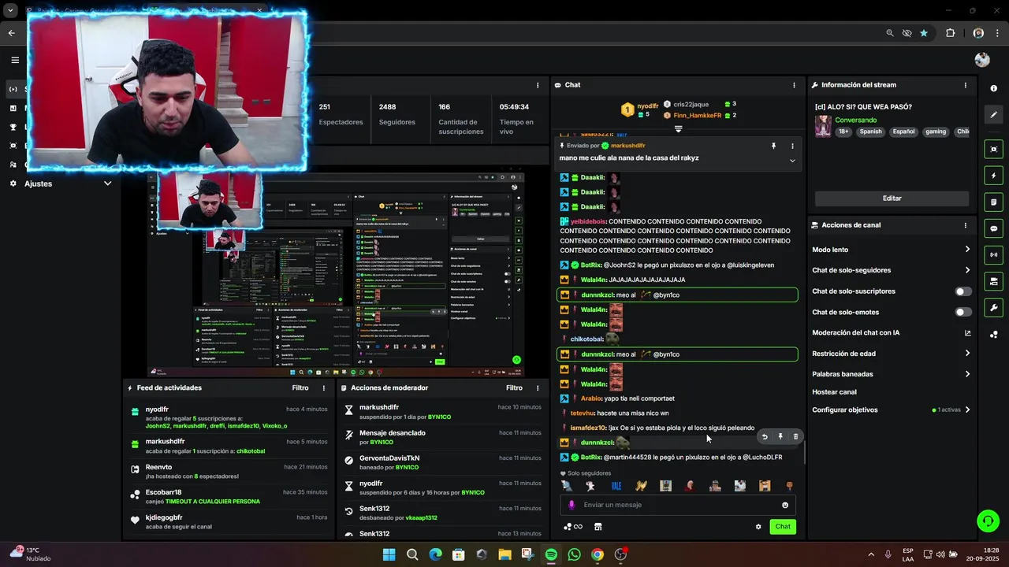Open the user avatar menu top right
Viewport: 1009px width, 567px height.
pos(982,60)
